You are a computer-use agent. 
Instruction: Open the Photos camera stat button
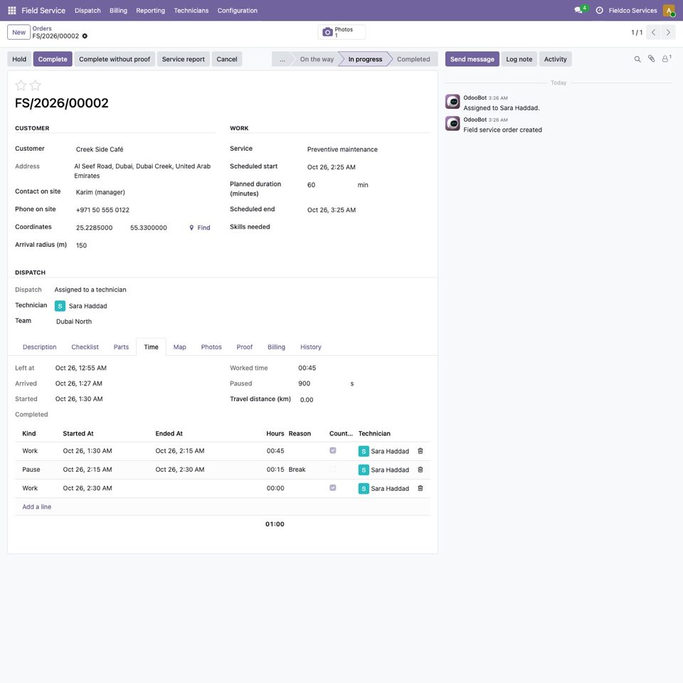tap(341, 32)
